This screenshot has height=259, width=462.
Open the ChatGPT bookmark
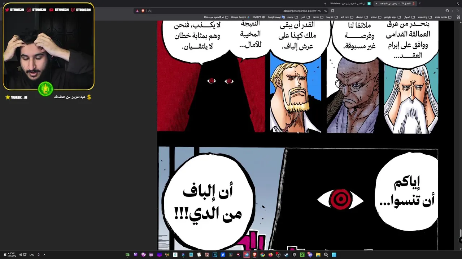[x=258, y=17]
